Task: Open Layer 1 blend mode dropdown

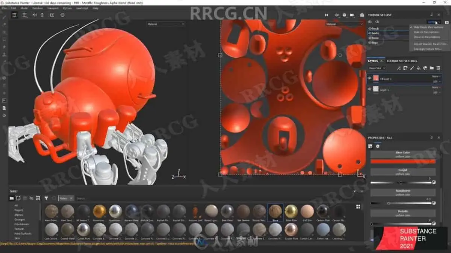Action: [x=436, y=87]
